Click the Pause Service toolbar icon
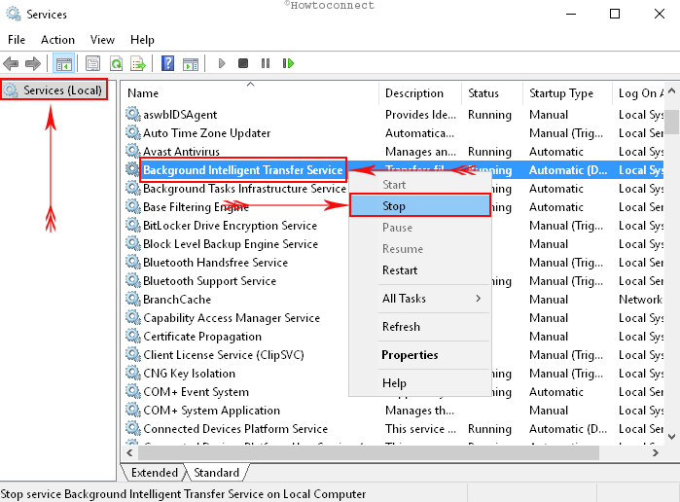This screenshot has width=680, height=502. (266, 64)
